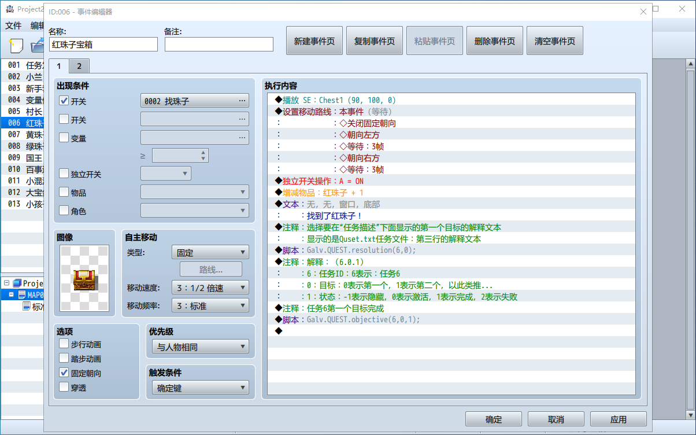Select event 009 国王 in the event list
The image size is (696, 435).
click(22, 157)
